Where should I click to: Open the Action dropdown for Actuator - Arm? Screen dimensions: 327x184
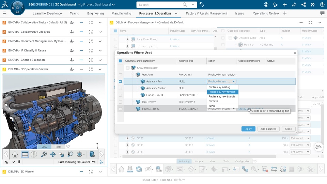pyautogui.click(x=221, y=81)
